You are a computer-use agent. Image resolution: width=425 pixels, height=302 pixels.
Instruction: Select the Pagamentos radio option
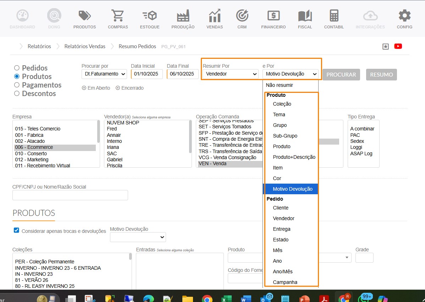(17, 85)
